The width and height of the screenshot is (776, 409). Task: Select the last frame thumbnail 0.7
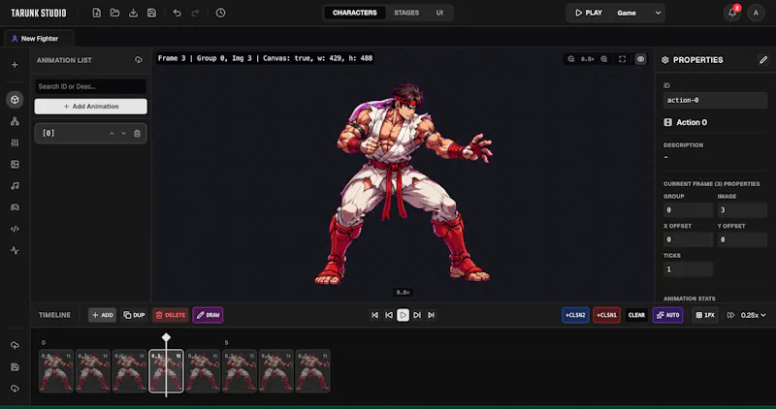(312, 371)
